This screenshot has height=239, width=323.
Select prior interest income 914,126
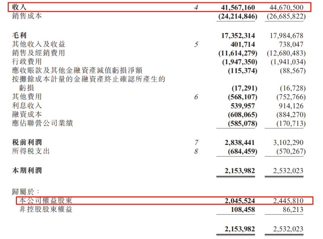291,106
